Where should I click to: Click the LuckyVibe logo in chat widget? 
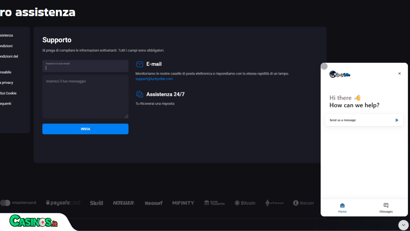(x=340, y=74)
